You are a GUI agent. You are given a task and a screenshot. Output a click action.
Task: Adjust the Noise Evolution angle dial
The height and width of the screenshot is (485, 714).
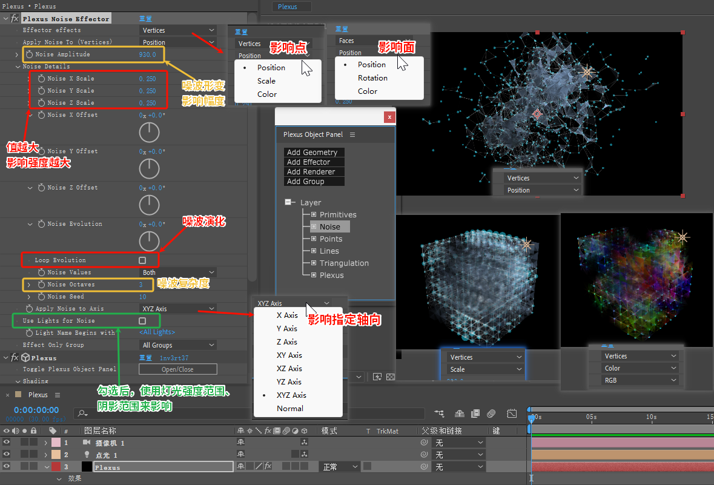[x=150, y=242]
